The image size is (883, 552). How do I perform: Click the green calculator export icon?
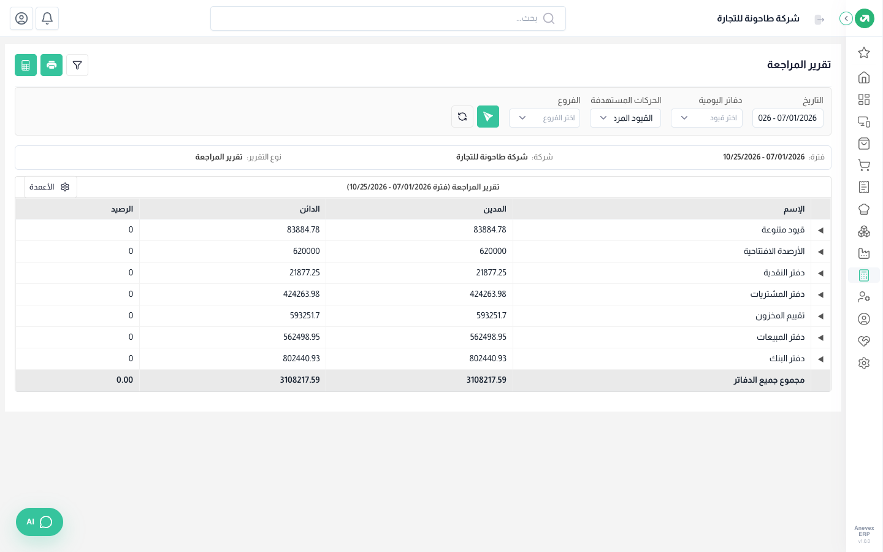26,65
